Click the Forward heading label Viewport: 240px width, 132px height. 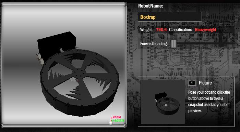pyautogui.click(x=154, y=44)
